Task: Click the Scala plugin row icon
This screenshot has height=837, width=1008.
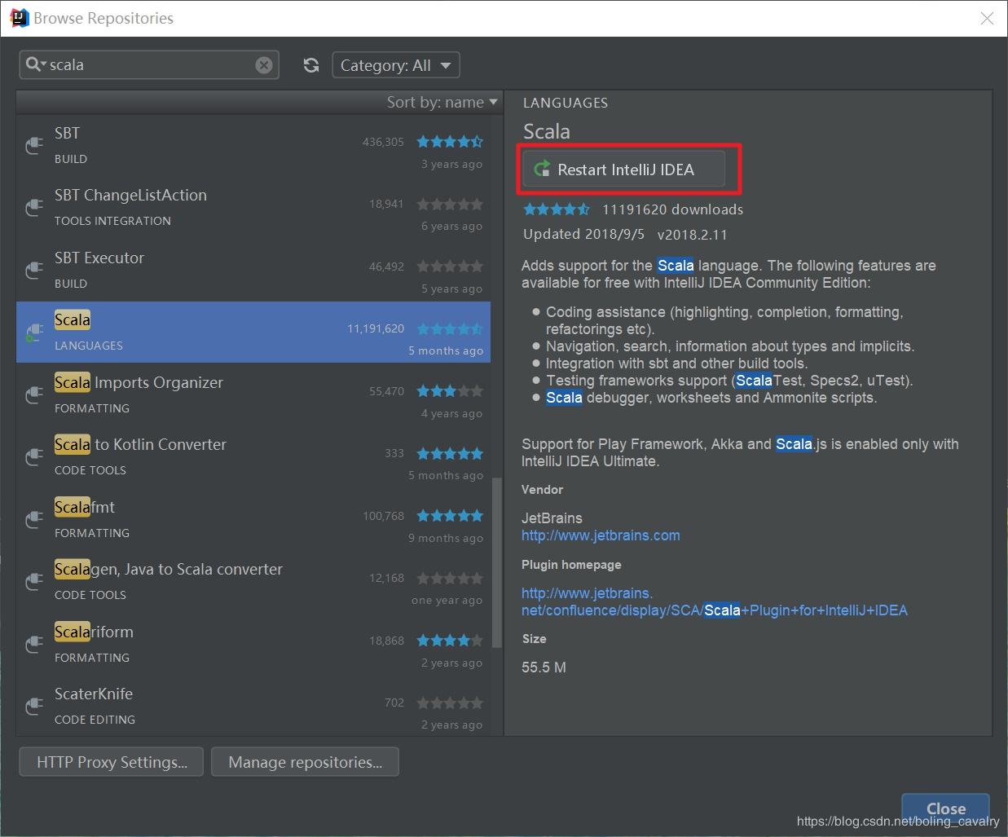Action: coord(34,333)
